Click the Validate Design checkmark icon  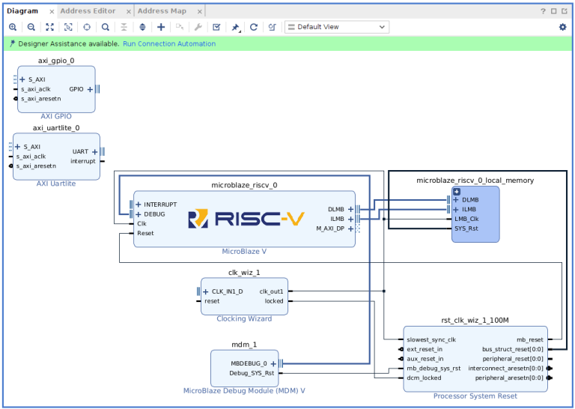(216, 27)
